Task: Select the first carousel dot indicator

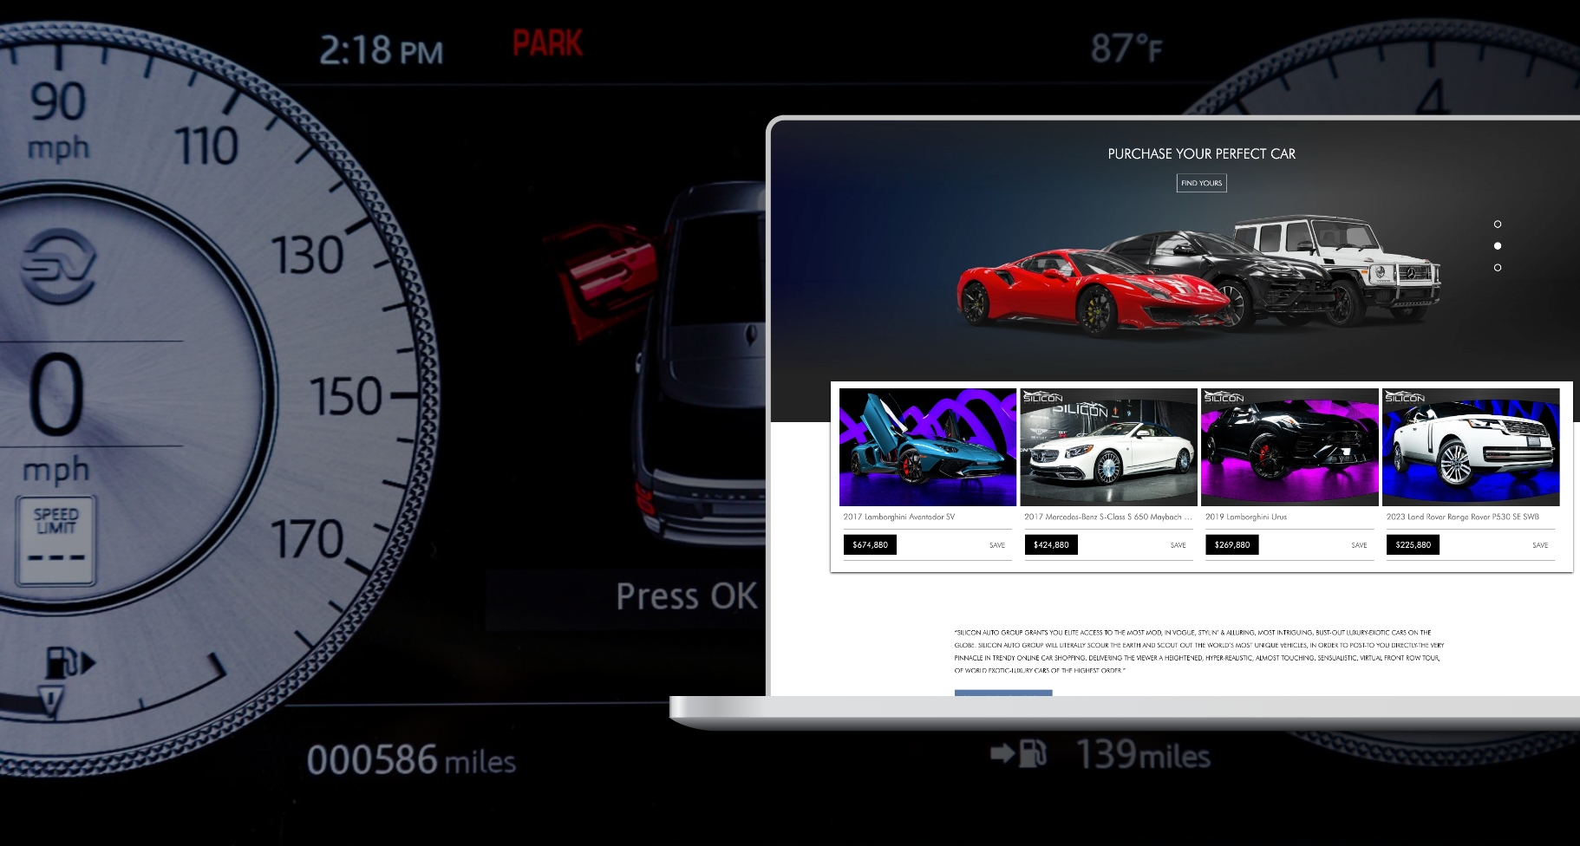Action: pos(1498,225)
